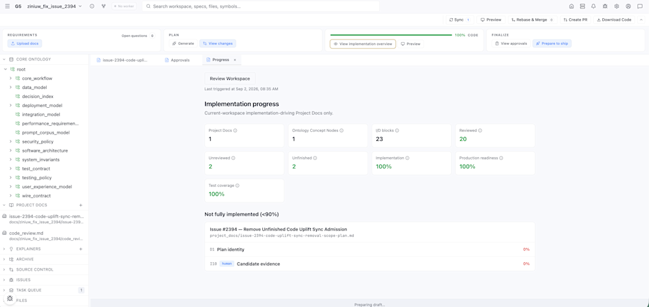This screenshot has height=307, width=649.
Task: Click the floating bug icon at bottom left
Action: click(x=10, y=298)
